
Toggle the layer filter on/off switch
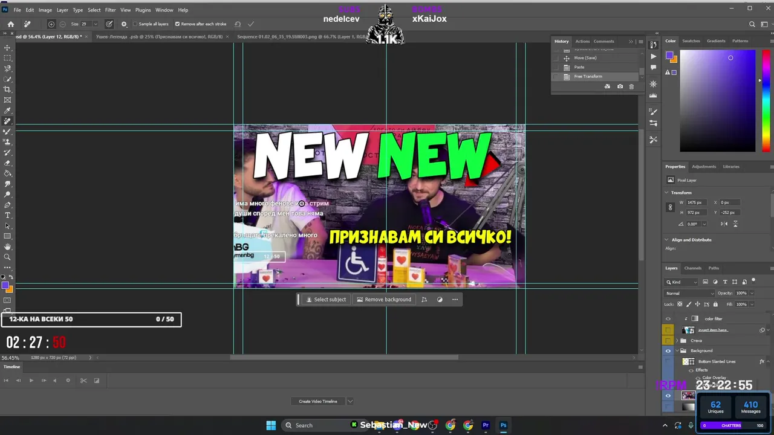pos(753,281)
